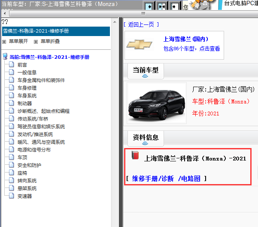The image size is (258, 227).
Task: Click 包含86个车型，点击查看 link
Action: (191, 48)
